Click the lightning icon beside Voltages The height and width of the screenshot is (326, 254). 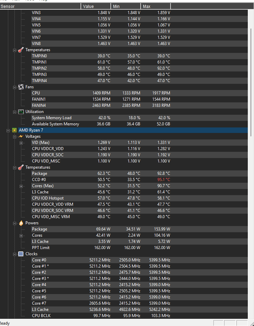(x=21, y=136)
